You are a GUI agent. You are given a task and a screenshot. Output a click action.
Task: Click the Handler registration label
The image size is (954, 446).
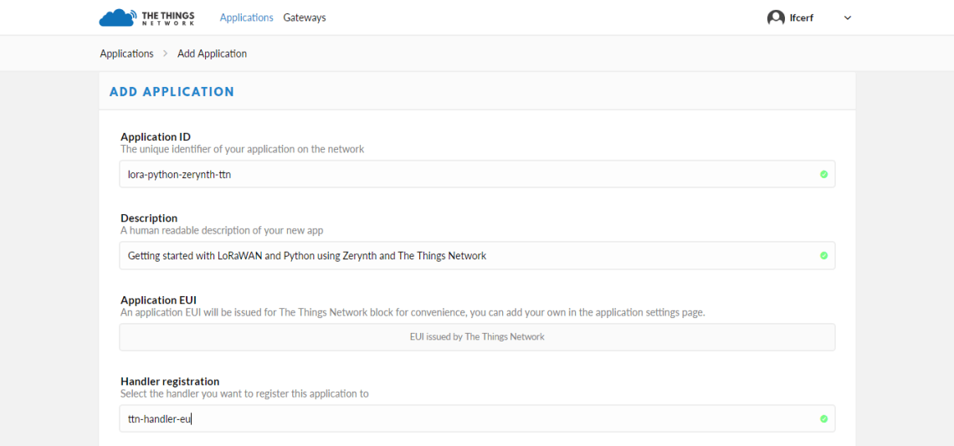[170, 382]
